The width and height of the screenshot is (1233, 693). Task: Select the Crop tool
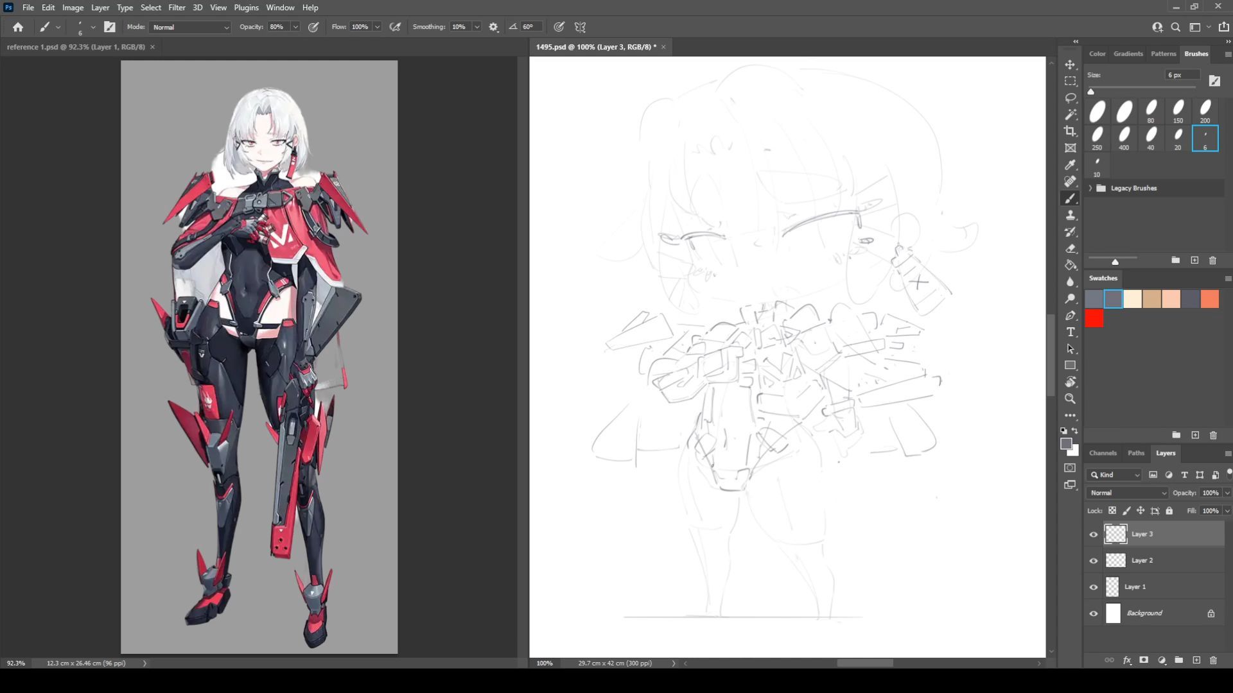pos(1070,132)
